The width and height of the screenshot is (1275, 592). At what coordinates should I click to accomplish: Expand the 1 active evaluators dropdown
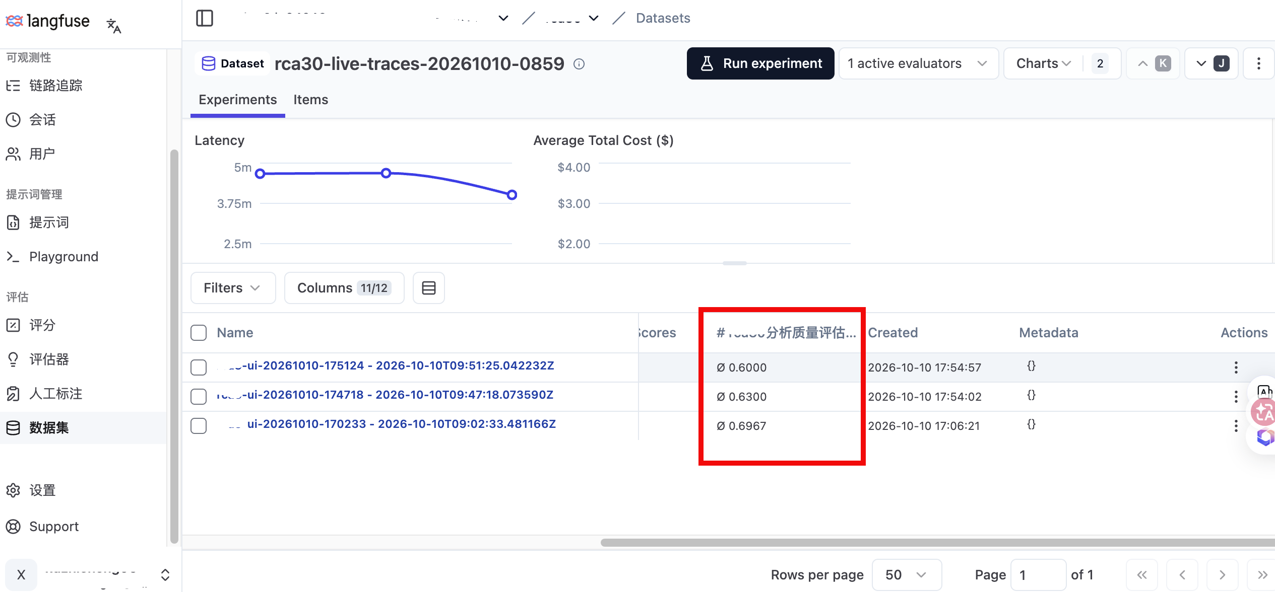tap(918, 63)
